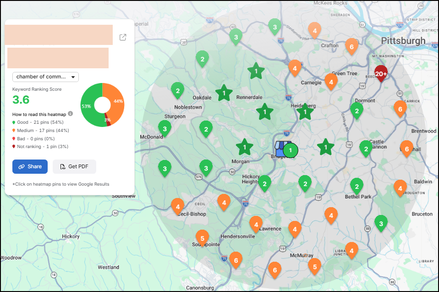
Task: Click the Keyword Ranking Score value 3.6
Action: point(21,99)
